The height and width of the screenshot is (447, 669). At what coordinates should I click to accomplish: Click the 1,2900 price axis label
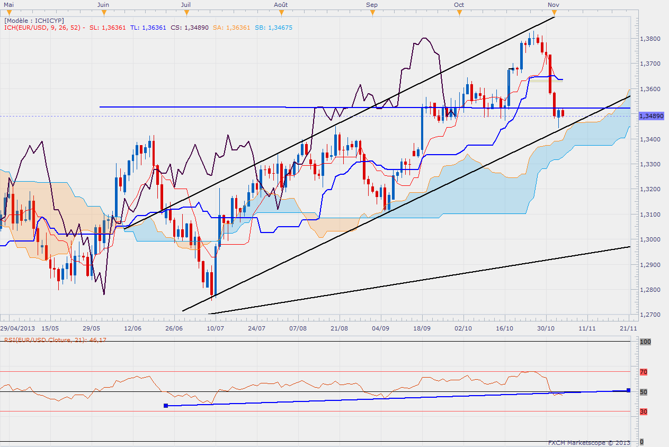click(x=649, y=264)
